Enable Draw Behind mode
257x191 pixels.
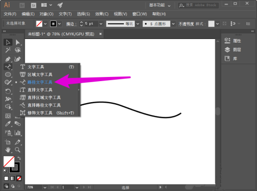coord(13,186)
